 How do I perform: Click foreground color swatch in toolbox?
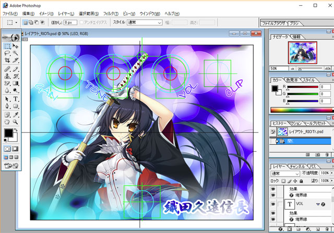click(8, 133)
